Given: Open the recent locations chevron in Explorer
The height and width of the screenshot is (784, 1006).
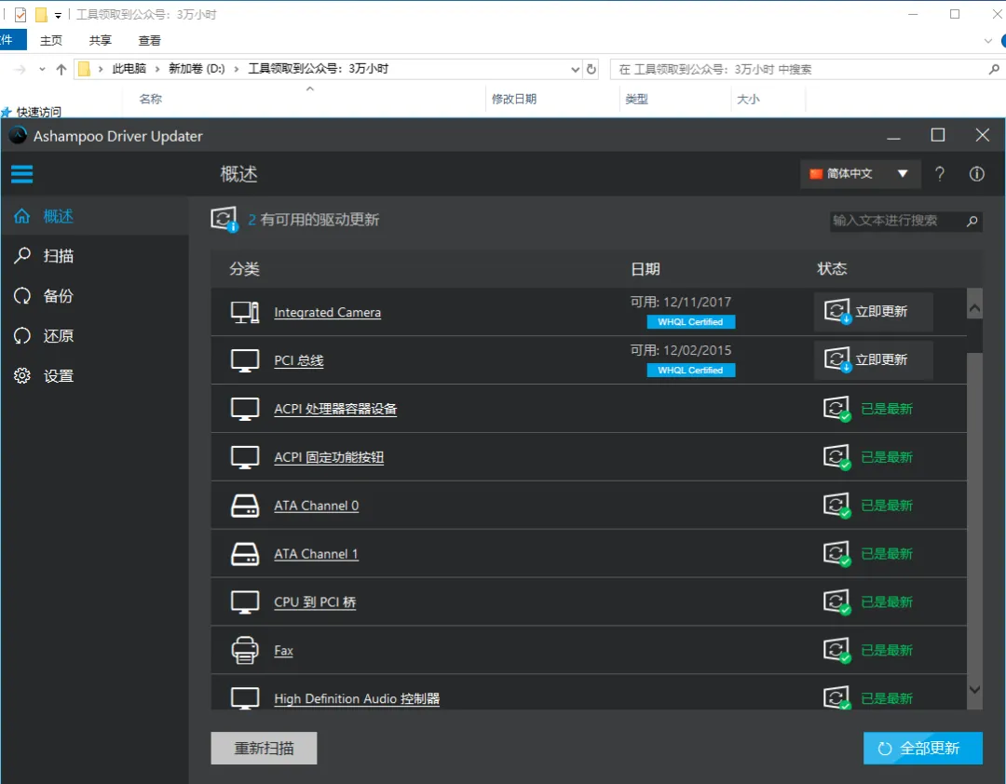Looking at the screenshot, I should 42,69.
